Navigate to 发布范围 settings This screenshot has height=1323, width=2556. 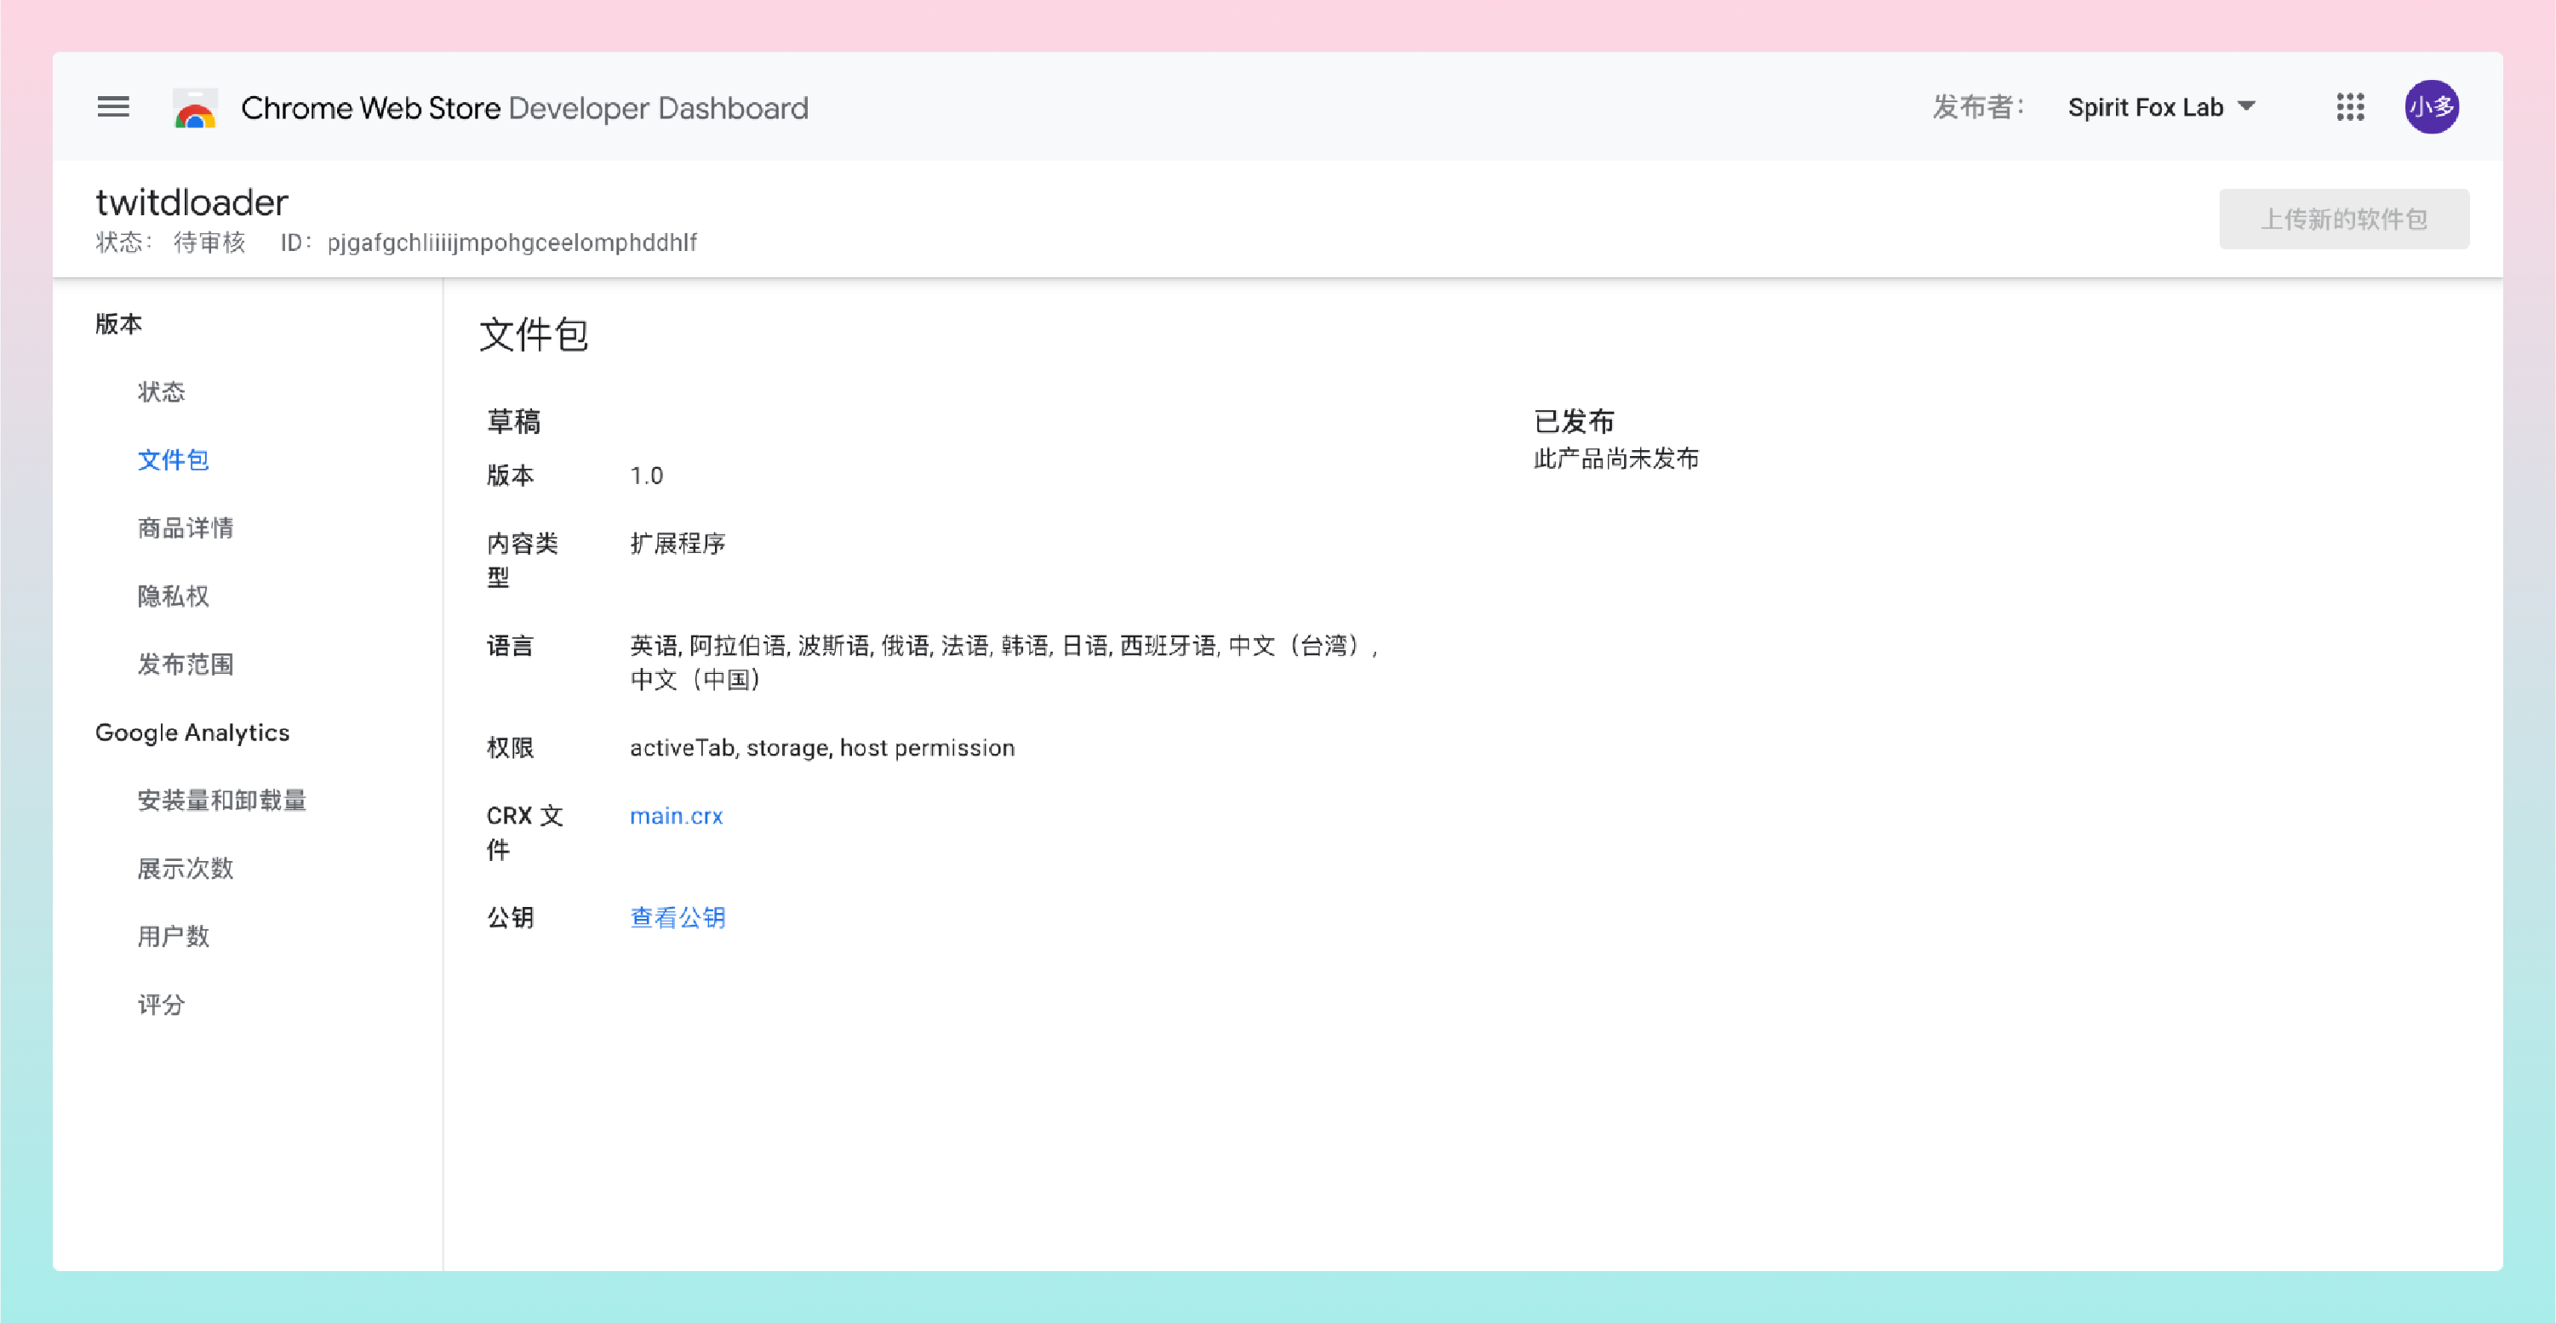186,664
